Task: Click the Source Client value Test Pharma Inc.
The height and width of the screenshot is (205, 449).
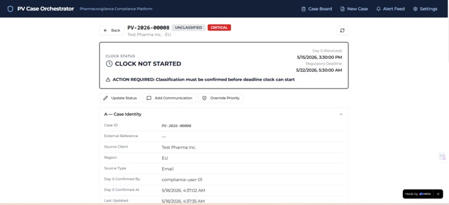Action: point(179,147)
